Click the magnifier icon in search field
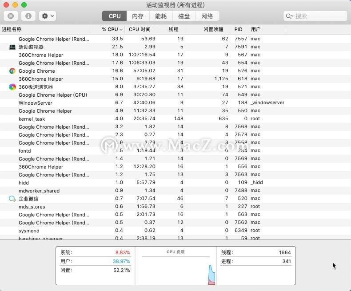 coord(288,16)
